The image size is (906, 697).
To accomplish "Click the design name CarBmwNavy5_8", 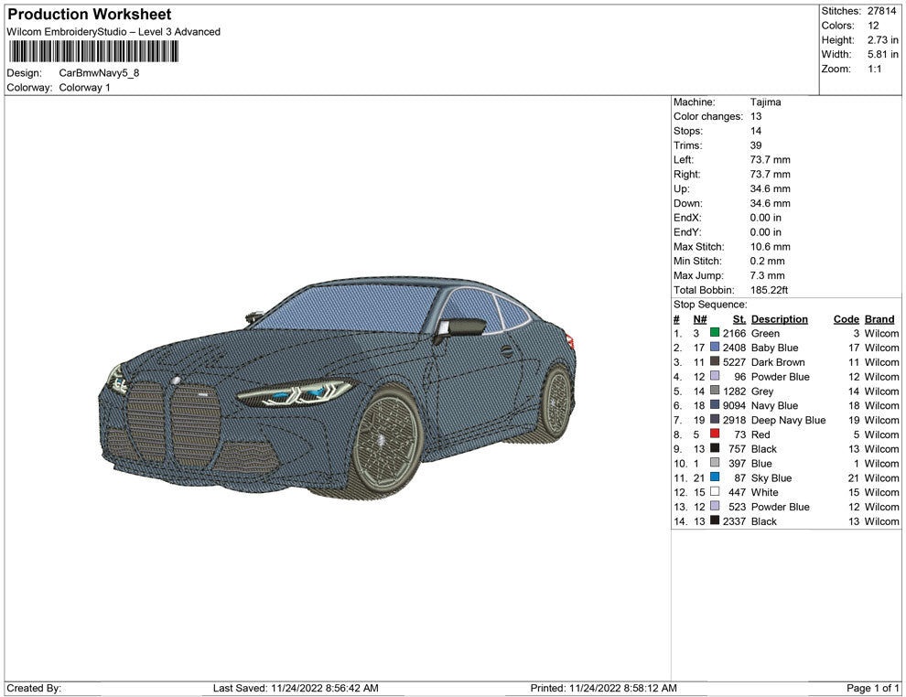I will point(100,73).
